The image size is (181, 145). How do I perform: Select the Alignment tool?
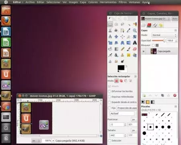click(x=122, y=37)
